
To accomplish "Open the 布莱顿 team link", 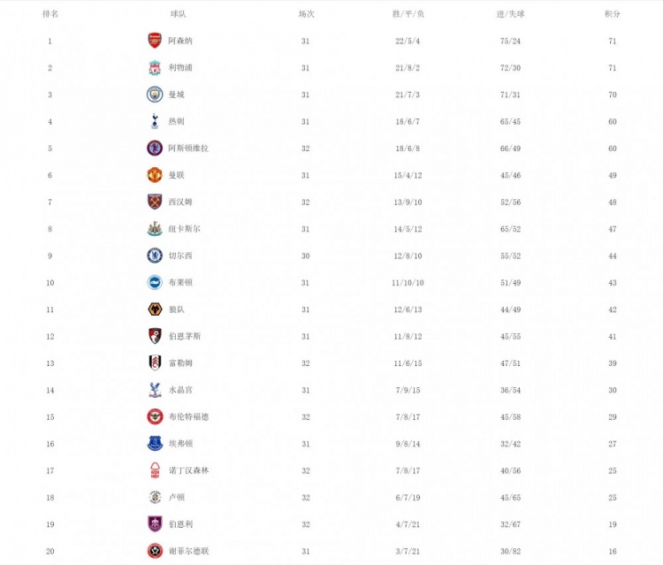I will tap(180, 283).
